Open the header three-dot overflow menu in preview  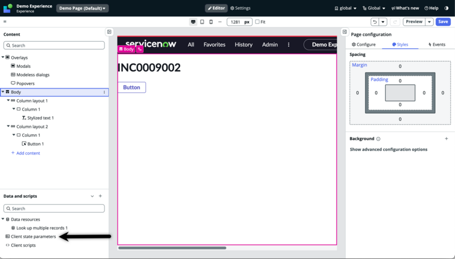(x=289, y=45)
